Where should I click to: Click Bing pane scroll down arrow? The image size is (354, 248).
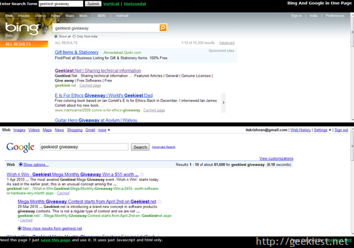click(352, 120)
